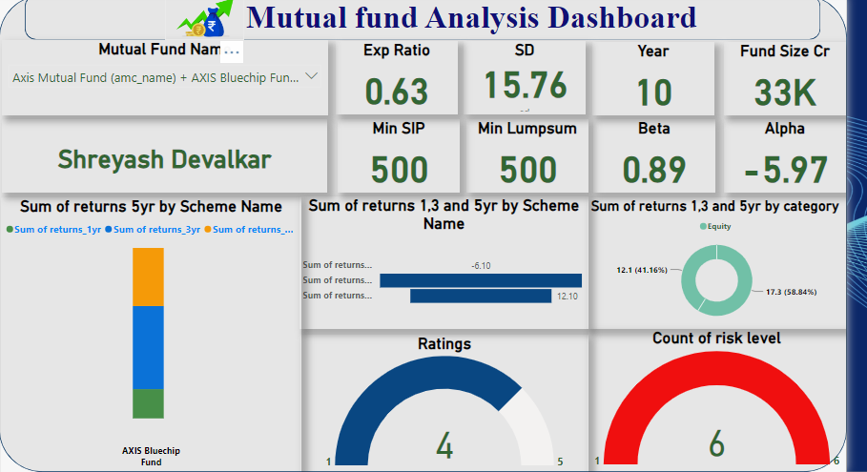Select the green segment of stacked column
867x472 pixels.
click(x=148, y=402)
